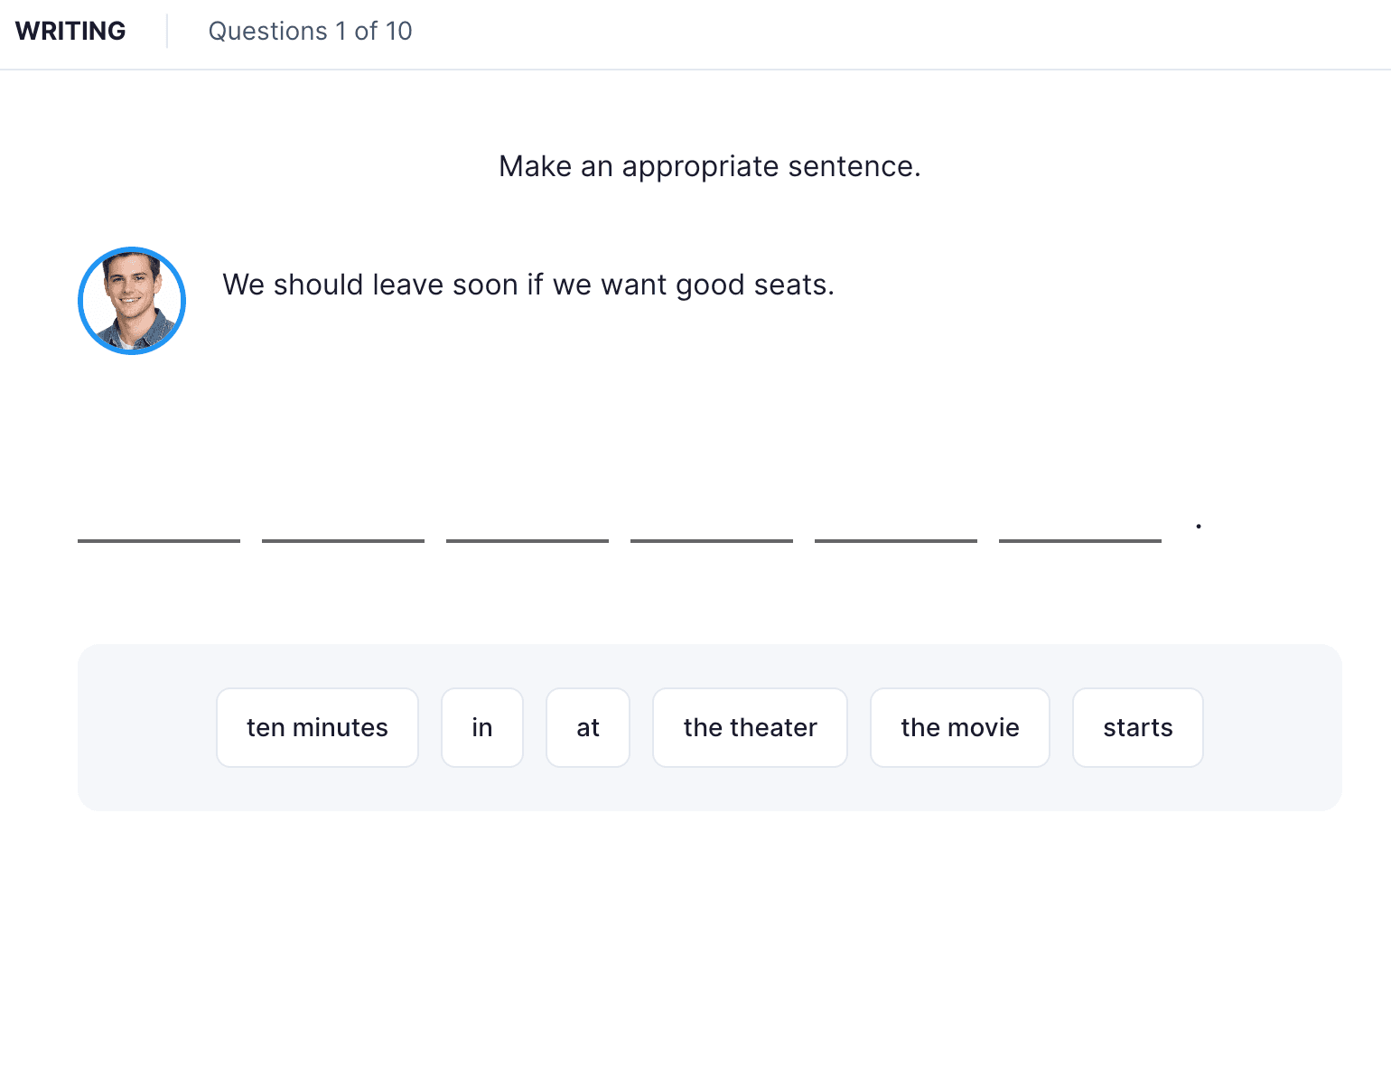Select the WRITING section label
The width and height of the screenshot is (1391, 1084).
pos(71,30)
